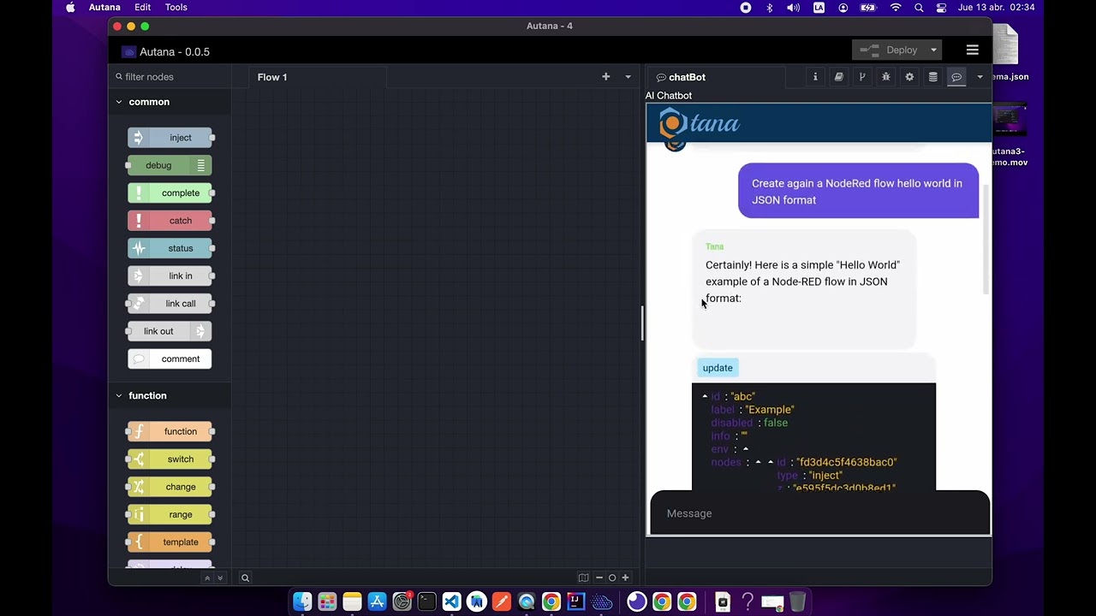The width and height of the screenshot is (1096, 616).
Task: Open the configuration nodes gear icon
Action: [909, 77]
